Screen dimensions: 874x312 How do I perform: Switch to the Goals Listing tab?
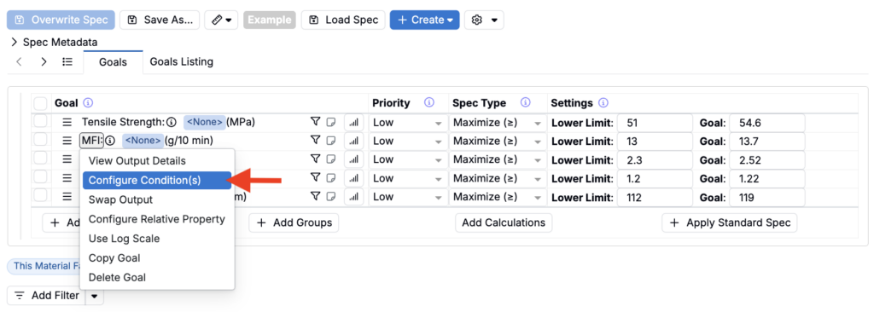181,62
